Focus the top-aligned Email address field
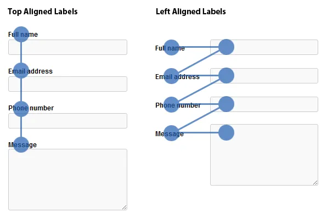 [67, 84]
